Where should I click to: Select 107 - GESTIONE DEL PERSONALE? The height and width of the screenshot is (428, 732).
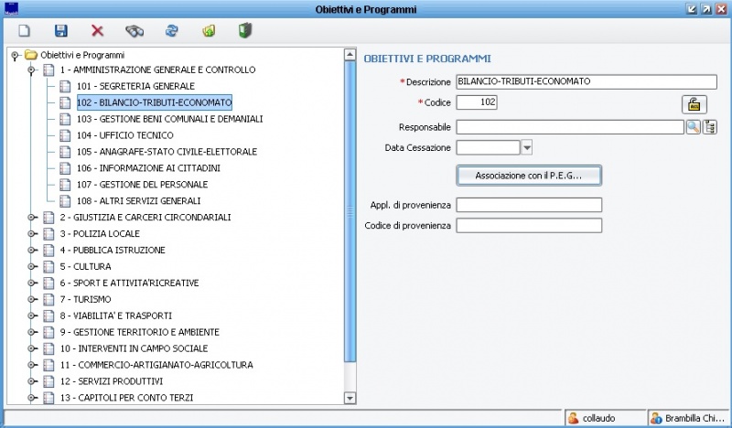coord(143,185)
